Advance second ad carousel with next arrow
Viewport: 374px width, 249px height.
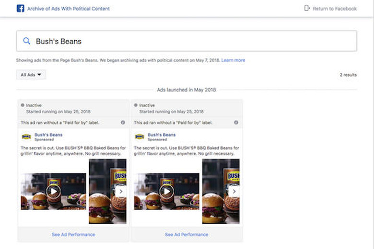[234, 192]
